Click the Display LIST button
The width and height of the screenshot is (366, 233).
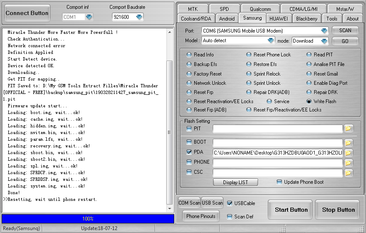click(236, 182)
